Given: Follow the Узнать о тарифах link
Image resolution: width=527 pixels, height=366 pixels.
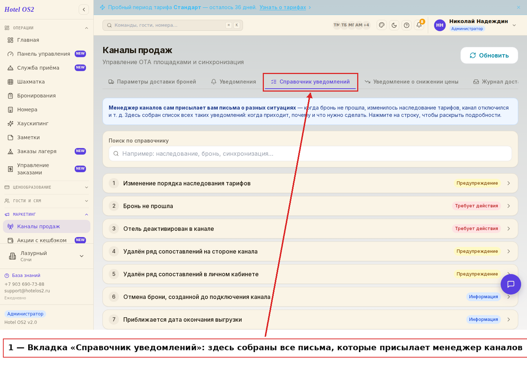Looking at the screenshot, I should pos(283,7).
